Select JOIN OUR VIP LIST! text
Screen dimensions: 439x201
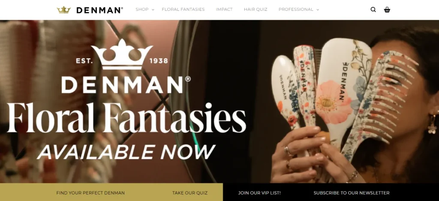tap(259, 193)
